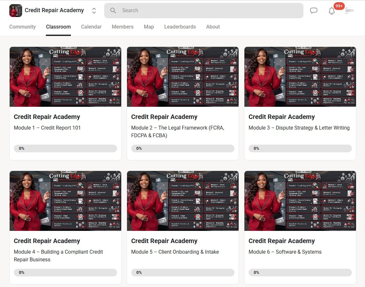Click Module 1 progress bar showing 0%

(x=65, y=148)
